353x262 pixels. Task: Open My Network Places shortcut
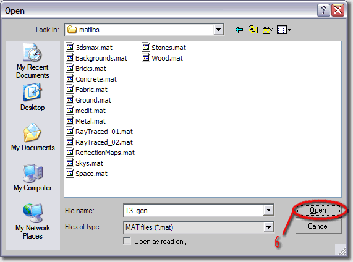point(33,222)
